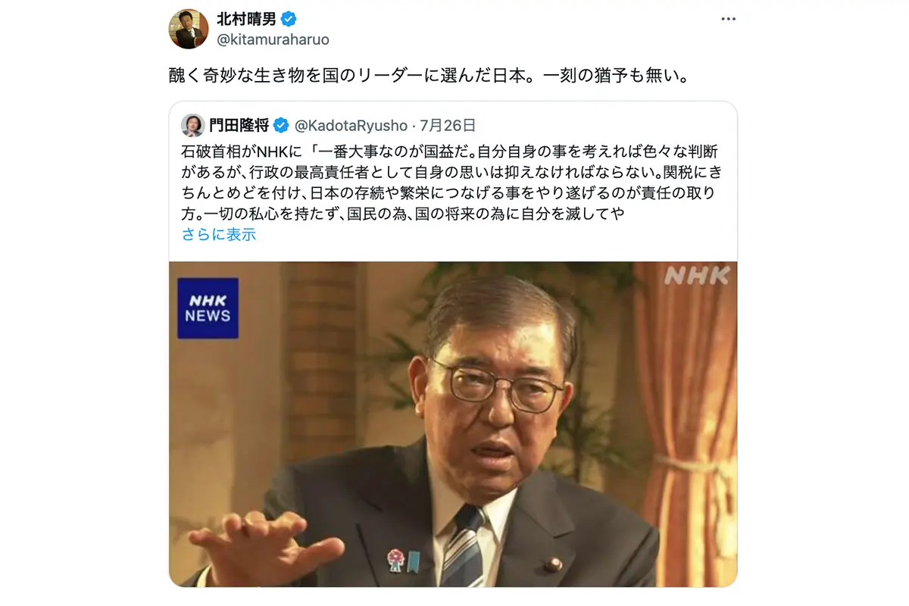Click the quoted author name 門田隆将

(x=239, y=126)
